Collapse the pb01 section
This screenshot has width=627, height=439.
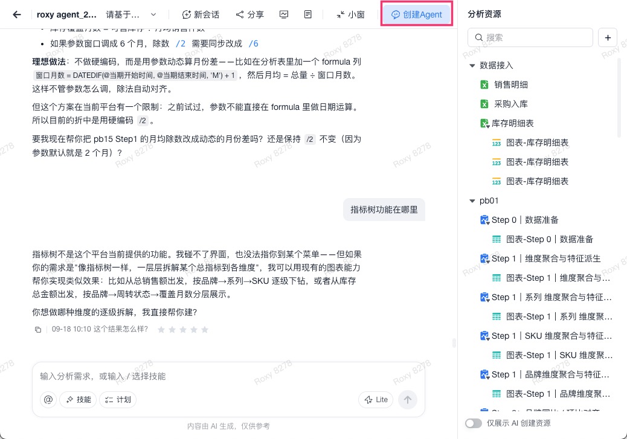point(472,200)
